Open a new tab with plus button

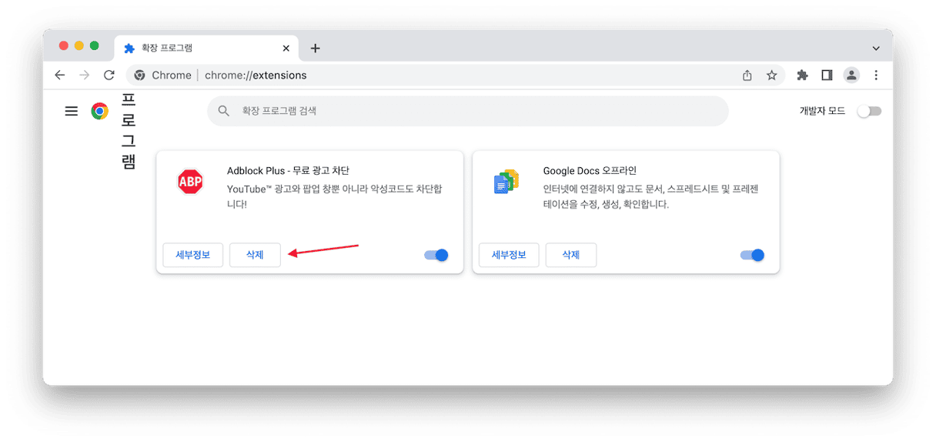coord(315,48)
